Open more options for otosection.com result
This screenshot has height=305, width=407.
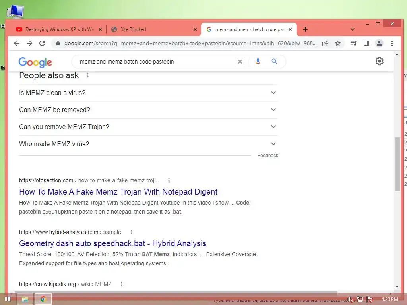(169, 180)
